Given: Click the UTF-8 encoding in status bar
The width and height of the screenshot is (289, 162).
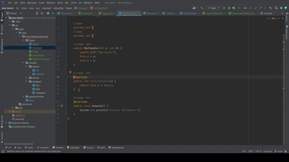Looking at the screenshot, I should (258, 151).
